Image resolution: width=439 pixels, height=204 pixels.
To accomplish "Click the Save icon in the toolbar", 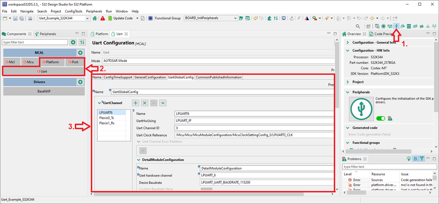I will pyautogui.click(x=15, y=18).
